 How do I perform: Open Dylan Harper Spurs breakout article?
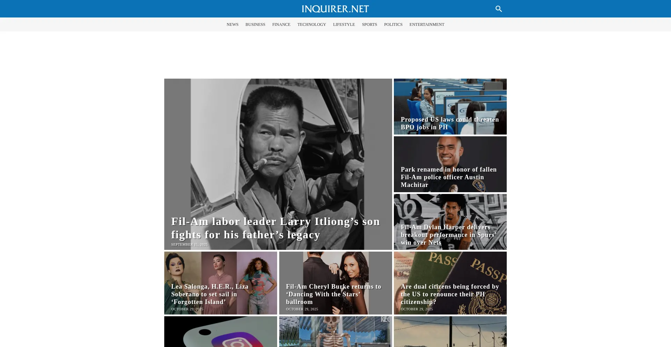[x=448, y=234]
